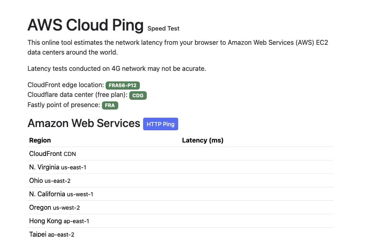Click the Cloudflare data center label
The height and width of the screenshot is (237, 369).
pyautogui.click(x=77, y=95)
